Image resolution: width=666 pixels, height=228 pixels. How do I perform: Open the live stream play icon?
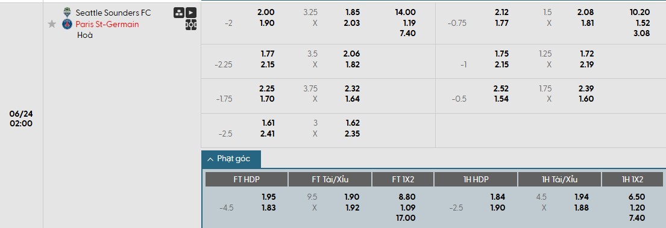pos(191,13)
